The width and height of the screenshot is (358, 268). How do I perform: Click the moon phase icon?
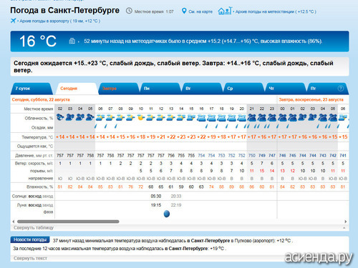167,214
